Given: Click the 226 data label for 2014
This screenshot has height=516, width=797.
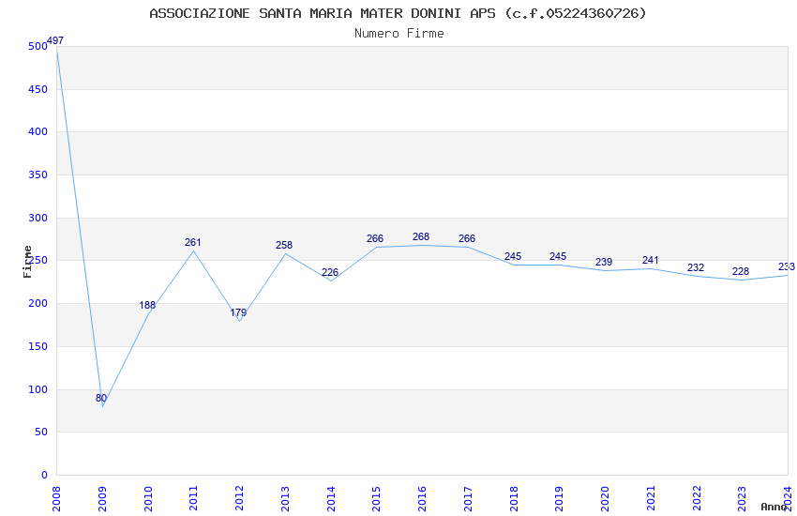Looking at the screenshot, I should (330, 272).
